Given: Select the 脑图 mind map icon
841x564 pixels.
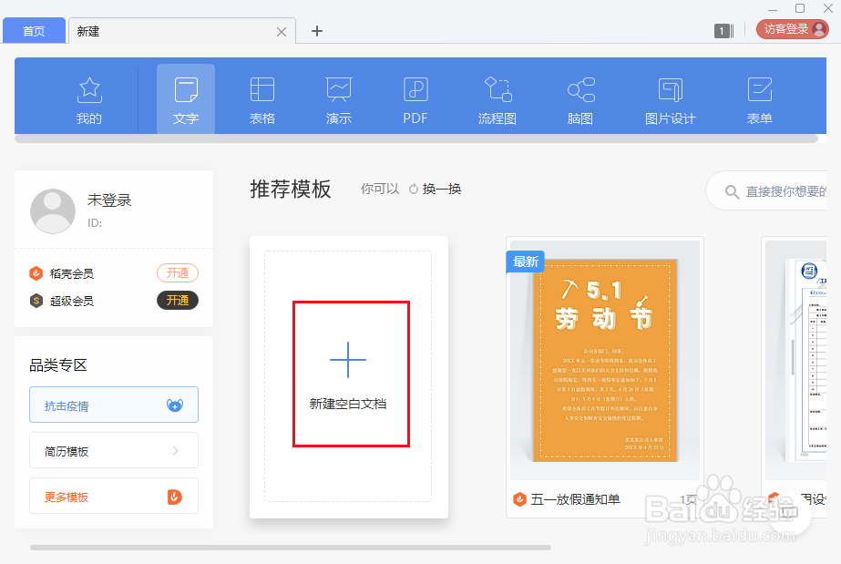Looking at the screenshot, I should pos(580,100).
